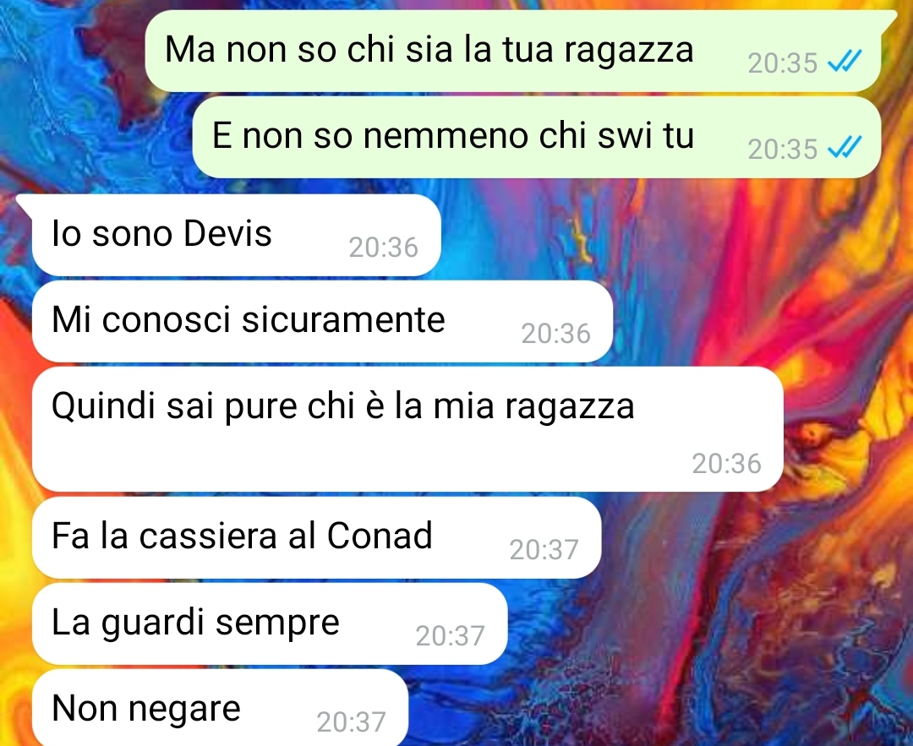Click 20:35 timestamp on 'chi swi tu' message

coord(783,149)
